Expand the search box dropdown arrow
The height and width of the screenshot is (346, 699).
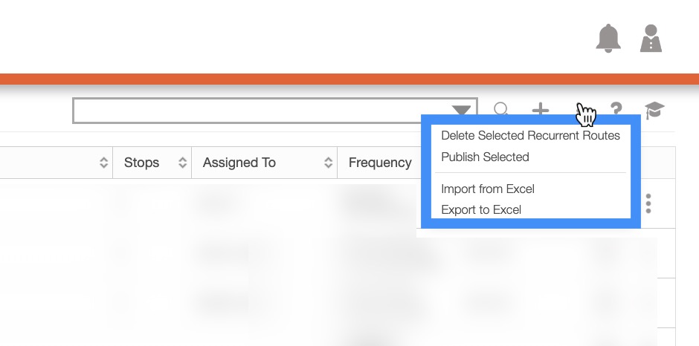pyautogui.click(x=462, y=111)
